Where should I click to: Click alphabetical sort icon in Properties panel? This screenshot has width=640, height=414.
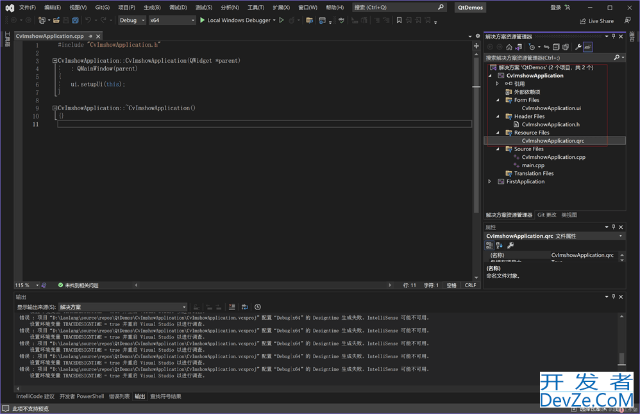[499, 245]
